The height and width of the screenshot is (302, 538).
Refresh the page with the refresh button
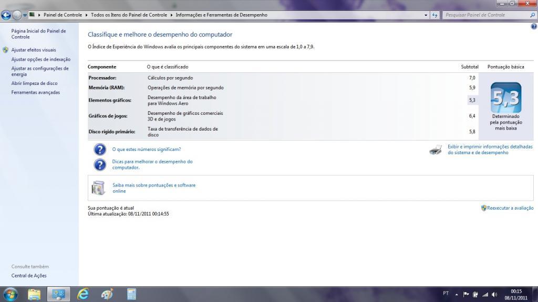434,15
